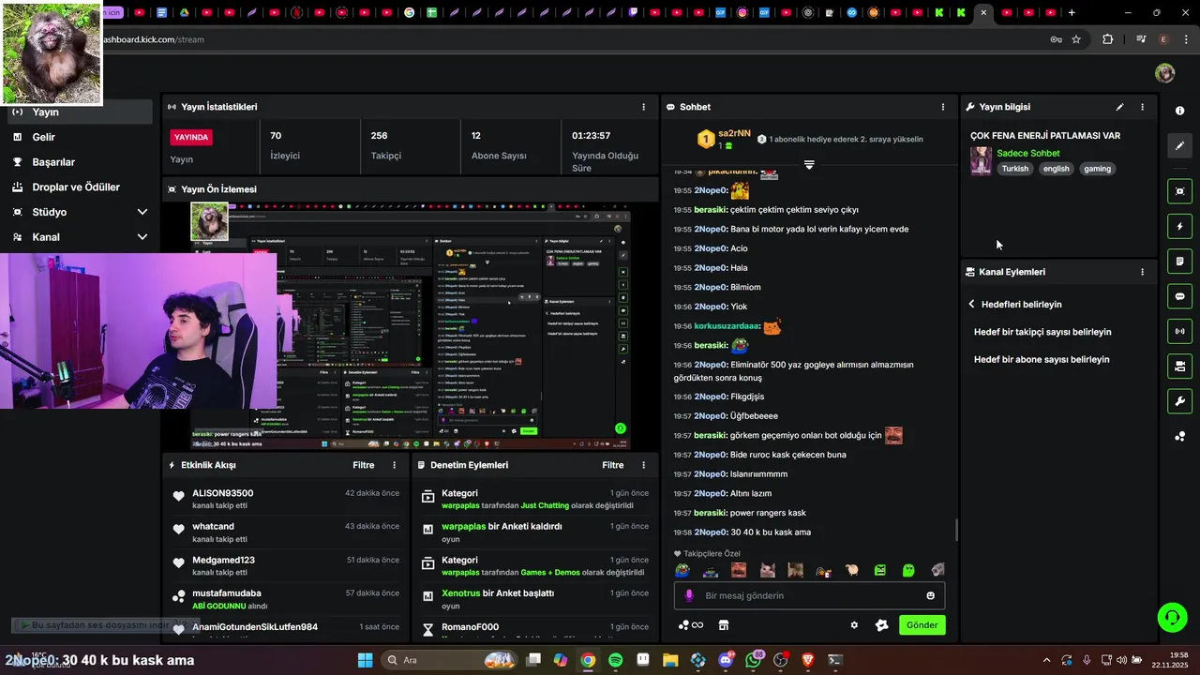Screen dimensions: 1200x675
Task: Open chat settings gear icon
Action: click(x=854, y=625)
